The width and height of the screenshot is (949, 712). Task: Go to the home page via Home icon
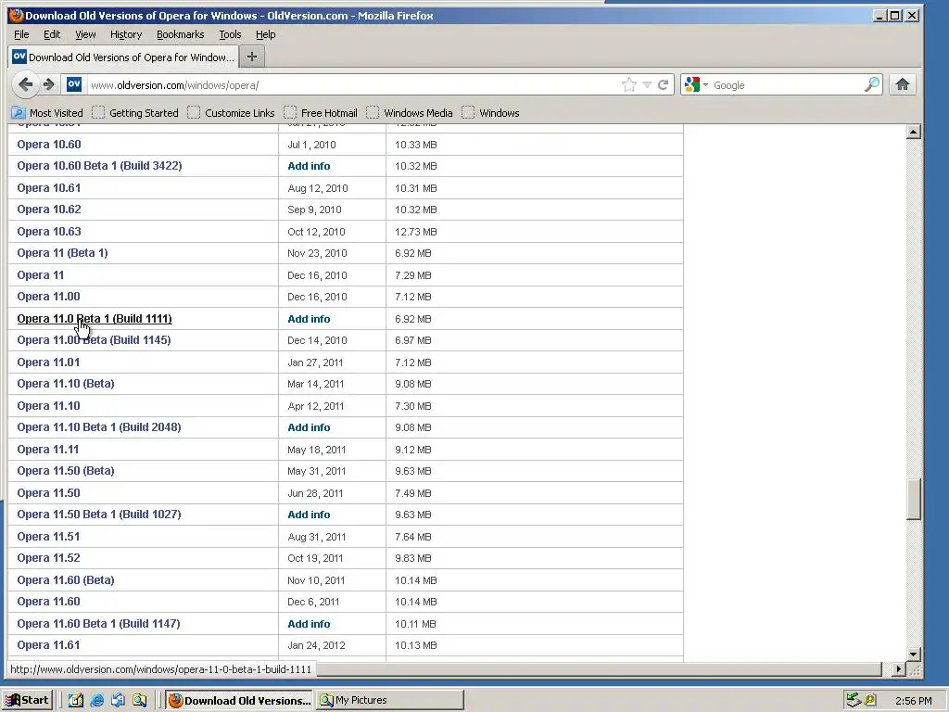pos(903,84)
